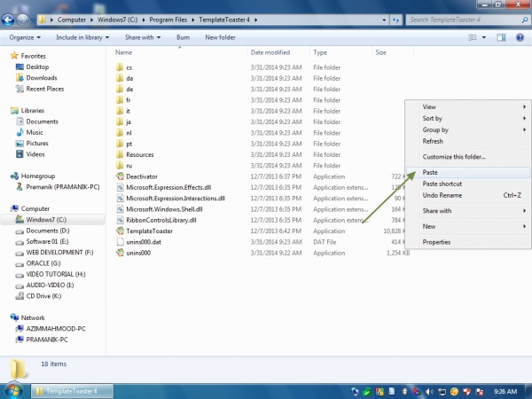
Task: Choose Paste in context menu
Action: click(x=468, y=172)
